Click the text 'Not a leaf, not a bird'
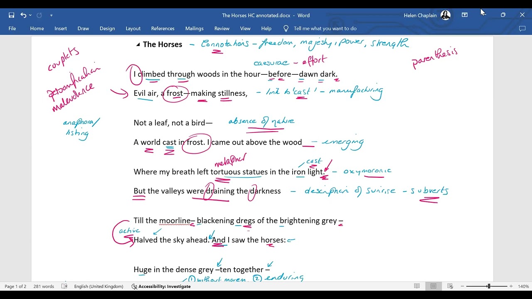 pyautogui.click(x=170, y=123)
